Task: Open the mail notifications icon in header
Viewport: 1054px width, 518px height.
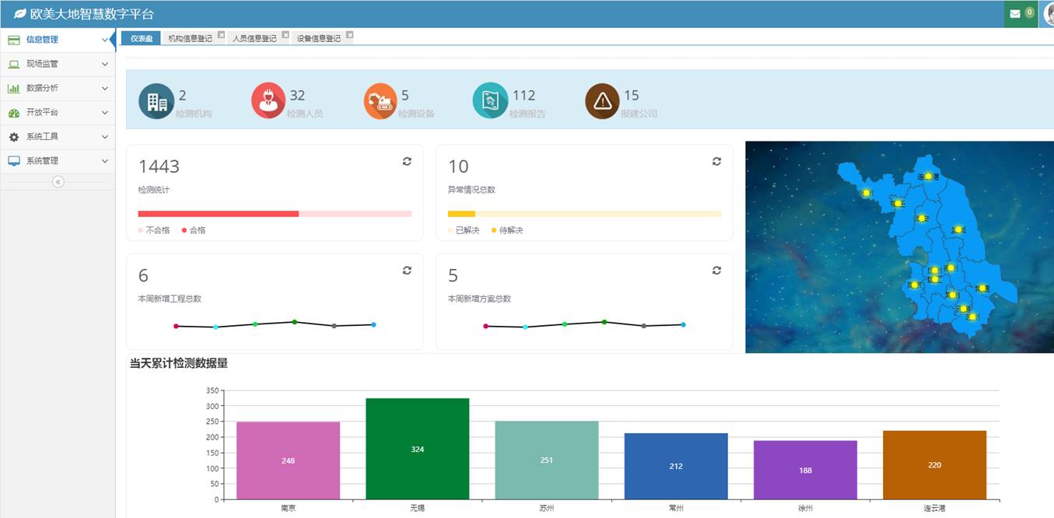Action: (x=1015, y=14)
